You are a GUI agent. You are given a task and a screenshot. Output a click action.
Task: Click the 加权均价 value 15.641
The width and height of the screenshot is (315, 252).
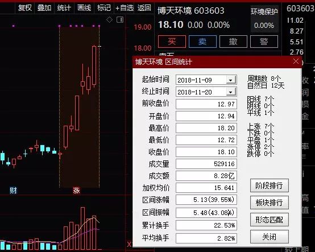click(x=206, y=188)
